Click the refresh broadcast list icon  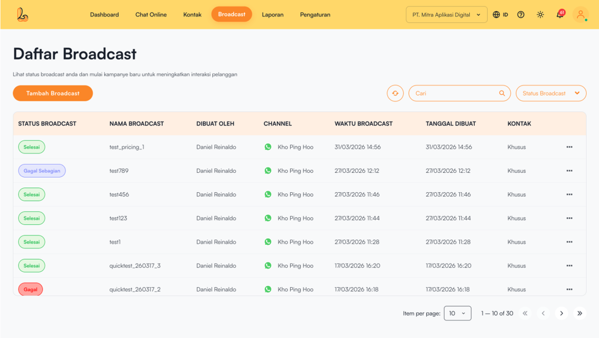pyautogui.click(x=395, y=93)
